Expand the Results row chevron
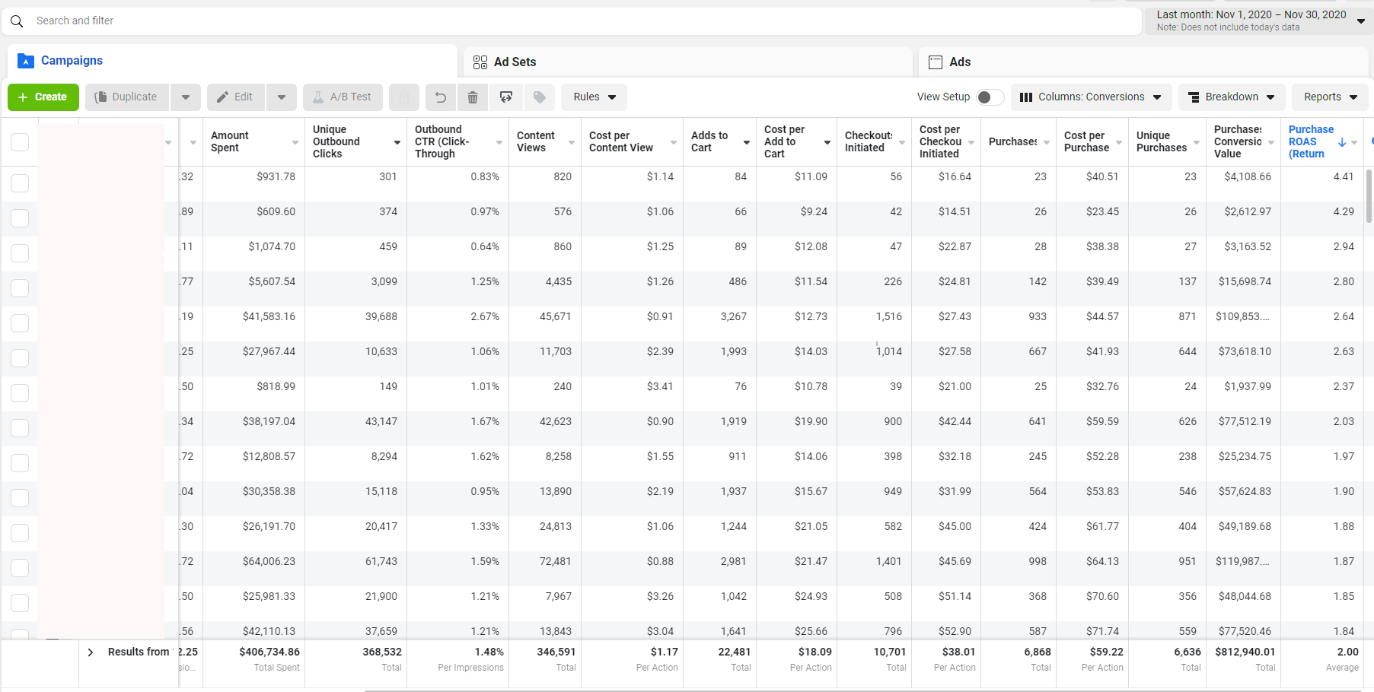Viewport: 1374px width, 692px height. click(x=91, y=652)
